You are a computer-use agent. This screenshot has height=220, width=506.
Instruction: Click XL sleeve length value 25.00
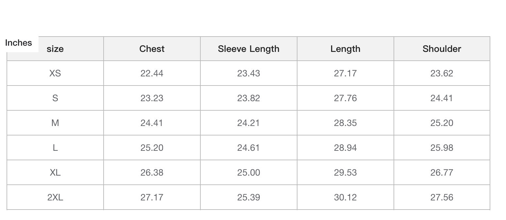(248, 172)
